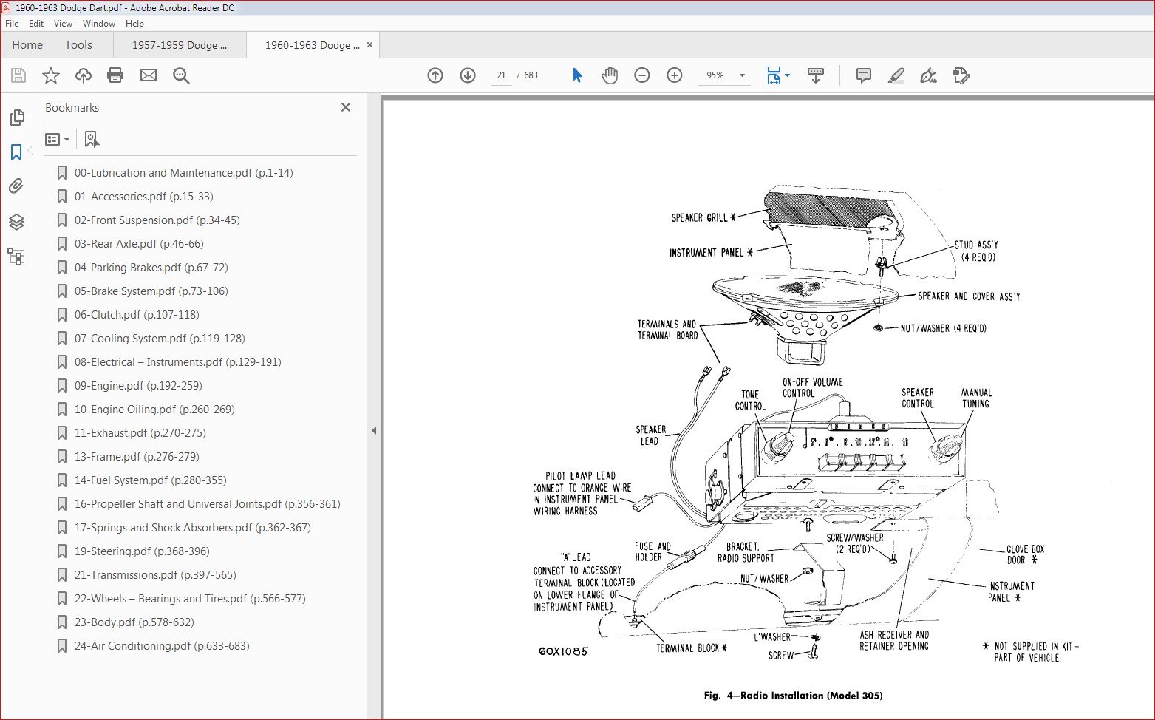The width and height of the screenshot is (1155, 720).
Task: Open 09-Engine.pdf bookmark
Action: tap(138, 386)
